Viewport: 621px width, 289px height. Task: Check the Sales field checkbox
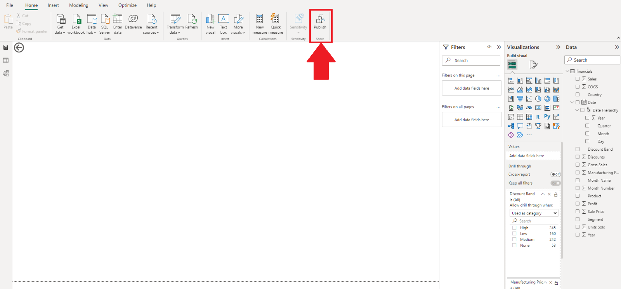click(x=578, y=79)
